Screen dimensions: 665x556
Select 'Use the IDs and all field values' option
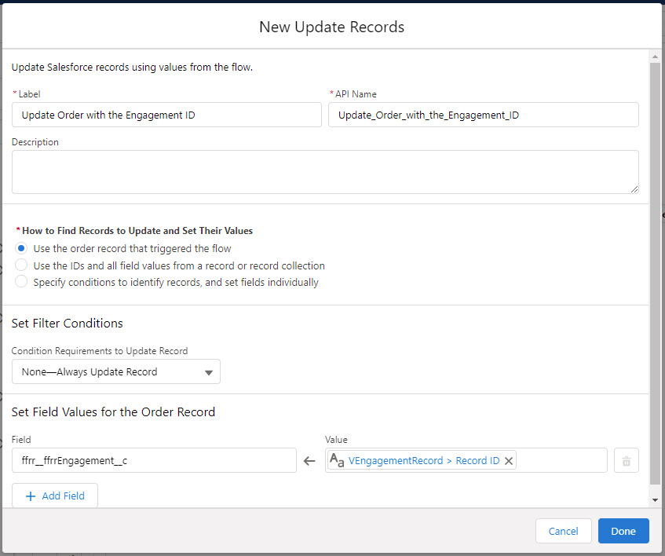point(22,265)
